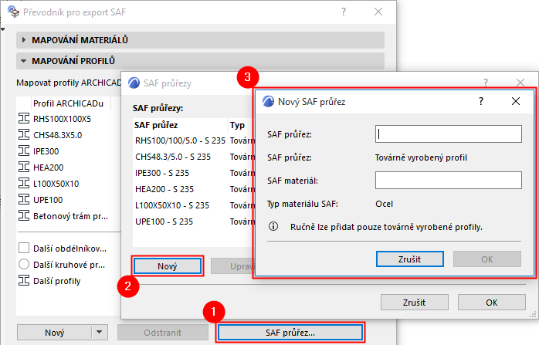Click Nový in SAF průřezy dialog
The width and height of the screenshot is (539, 345).
coord(168,266)
